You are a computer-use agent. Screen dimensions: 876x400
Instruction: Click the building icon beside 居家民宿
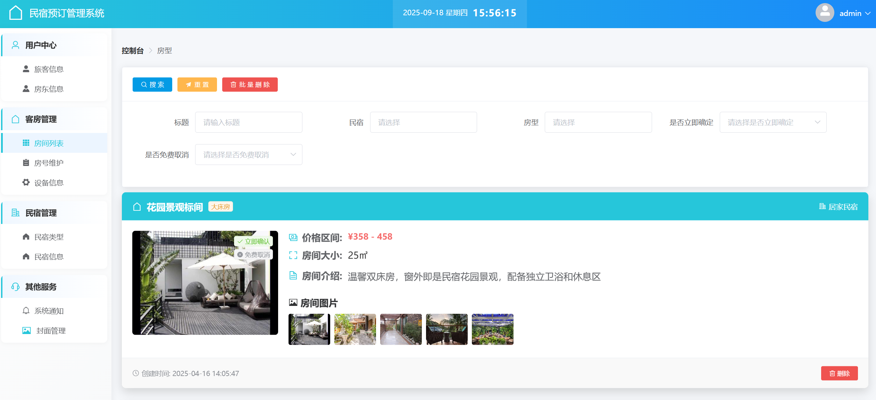click(x=823, y=207)
